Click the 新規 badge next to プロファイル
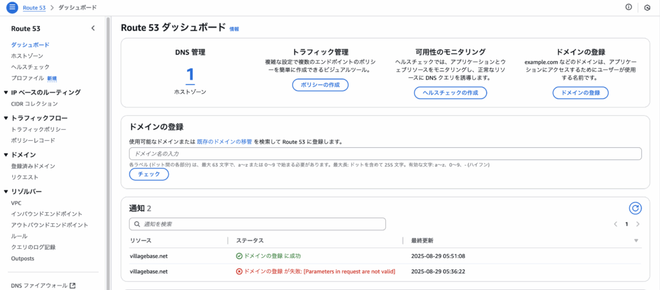The width and height of the screenshot is (660, 290). point(52,78)
